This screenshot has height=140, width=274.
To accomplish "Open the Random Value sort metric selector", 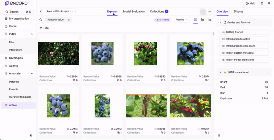I will (x=55, y=20).
